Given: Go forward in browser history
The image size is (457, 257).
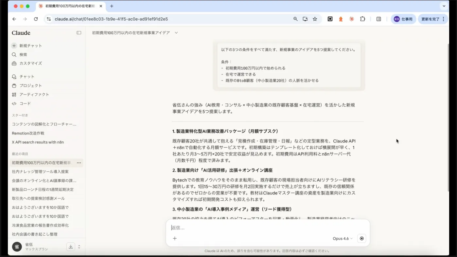Looking at the screenshot, I should pos(25,19).
